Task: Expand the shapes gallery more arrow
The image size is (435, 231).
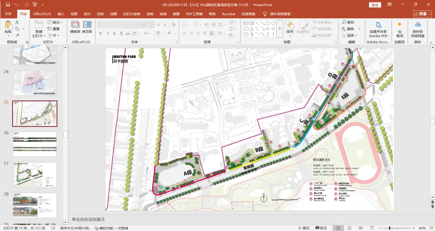Action: click(x=280, y=29)
